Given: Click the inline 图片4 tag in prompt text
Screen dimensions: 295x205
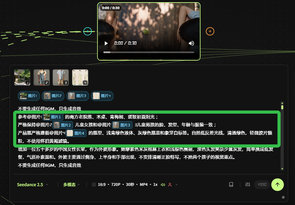Looking at the screenshot, I should click(x=76, y=133).
